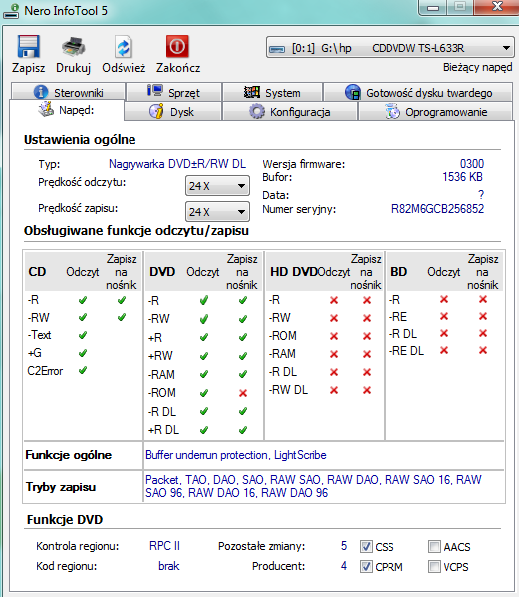Switch to the System tab
519x597 pixels.
click(x=272, y=92)
